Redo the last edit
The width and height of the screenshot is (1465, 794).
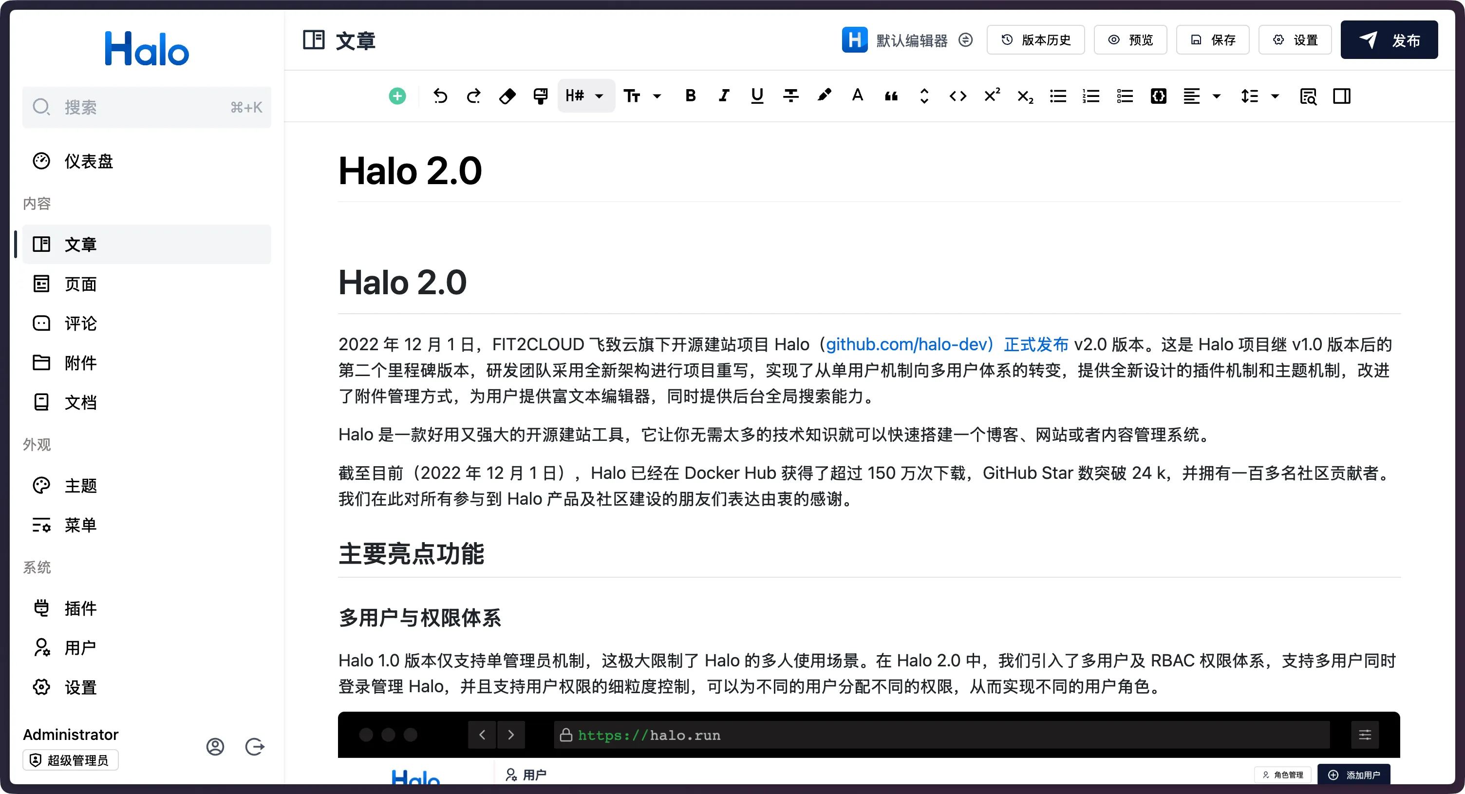click(473, 96)
